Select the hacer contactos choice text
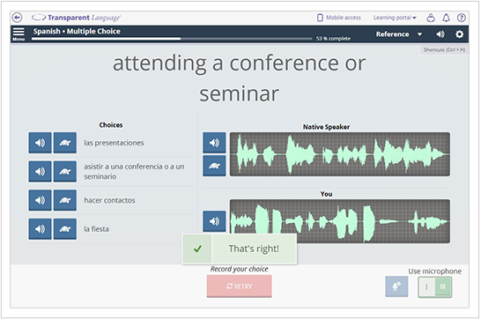The width and height of the screenshot is (481, 320). [x=109, y=200]
